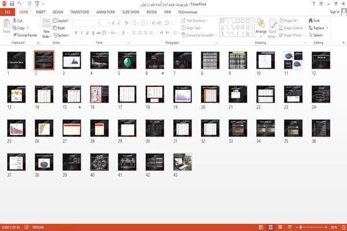
Task: Click the Find icon in Editing group
Action: pyautogui.click(x=311, y=21)
